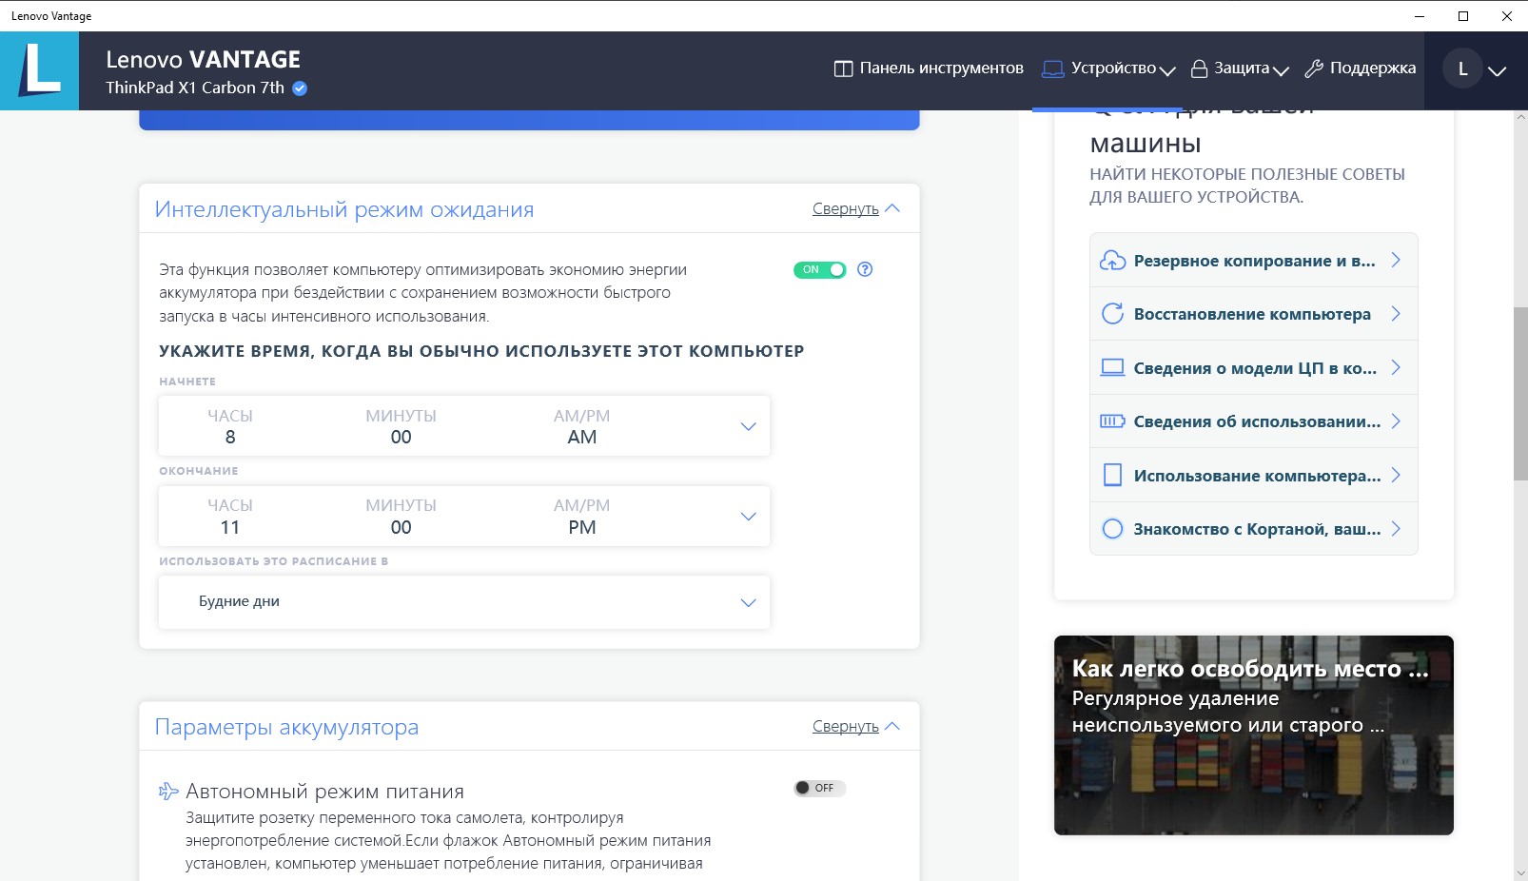Expand the end time ОКОНЧАНИЕ dropdown

(748, 517)
